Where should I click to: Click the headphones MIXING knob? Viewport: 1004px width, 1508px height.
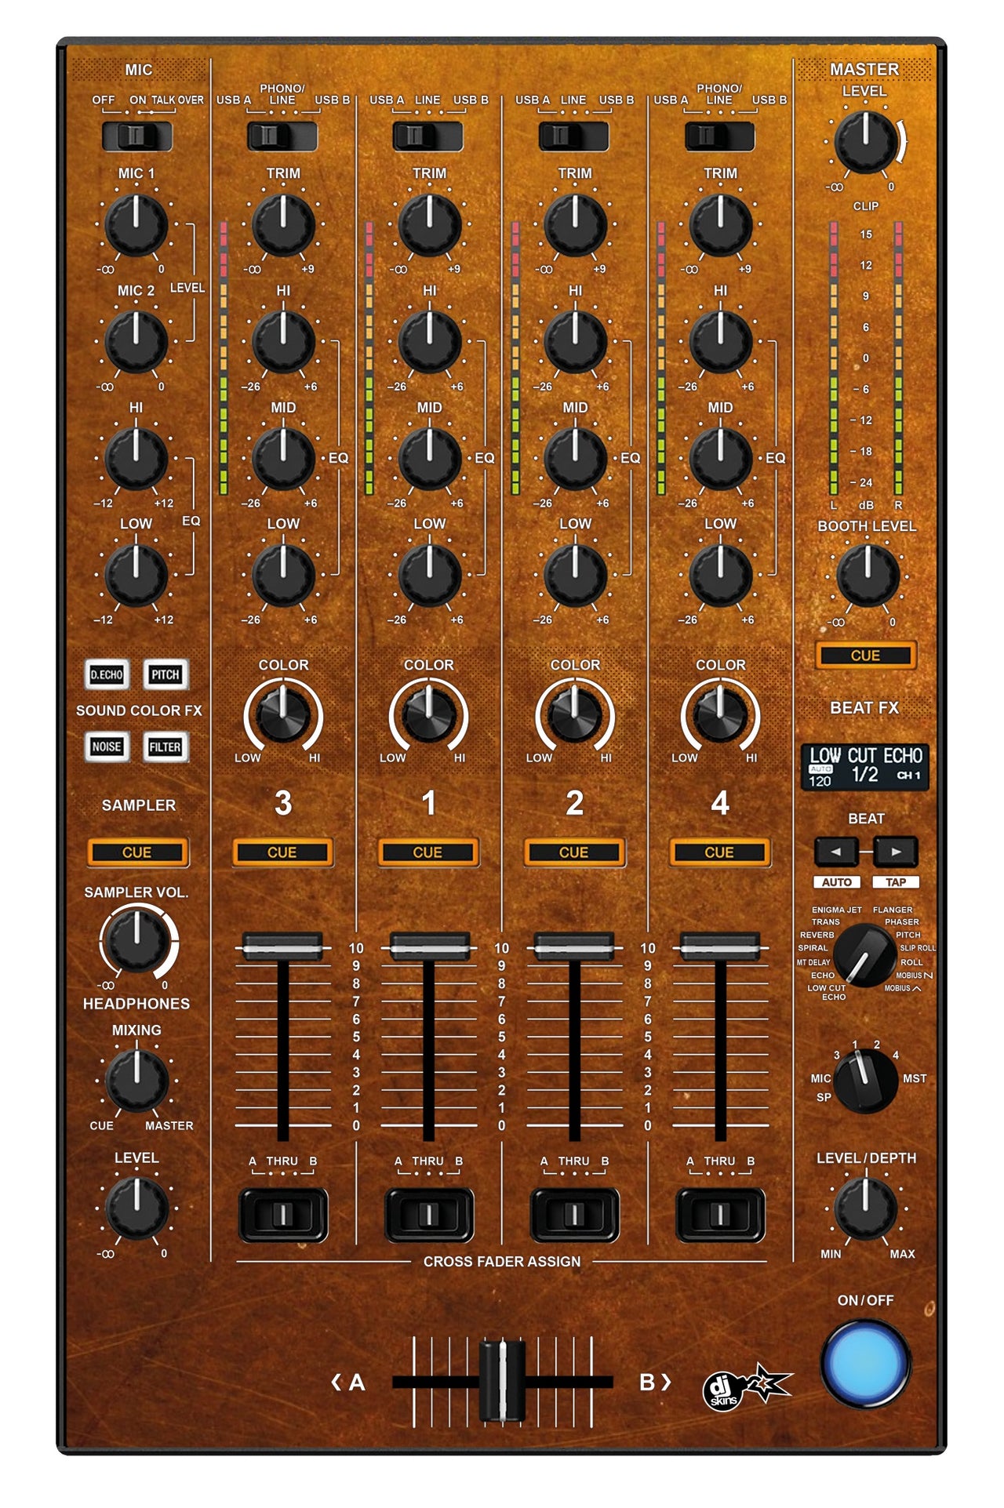[136, 1081]
